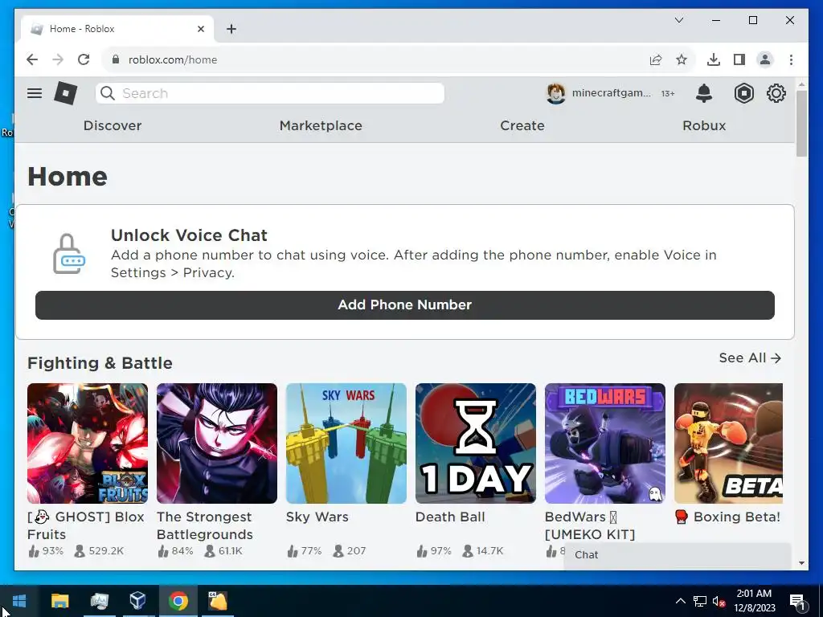Open The Strongest Battlegrounds thumbnail
823x617 pixels.
(x=217, y=443)
